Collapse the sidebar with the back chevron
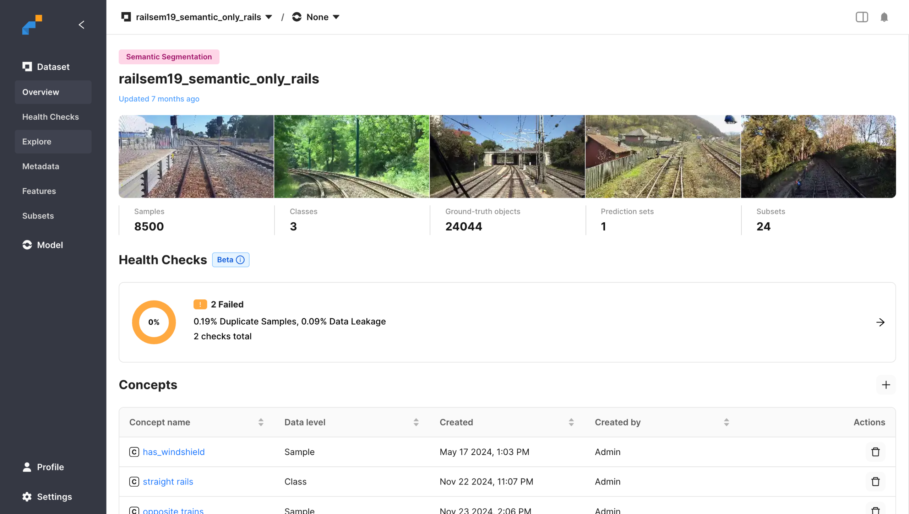Screen dimensions: 909x514 click(x=81, y=25)
